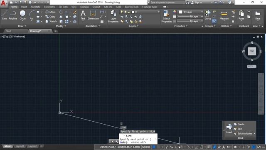266x150 pixels.
Task: Click the Move tool
Action: pyautogui.click(x=50, y=12)
